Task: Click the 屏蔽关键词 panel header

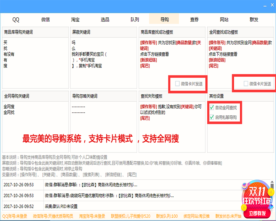Action: 103,32
